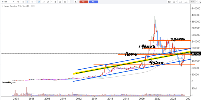
Task: Click the add alert bell icon
Action: 75,2
